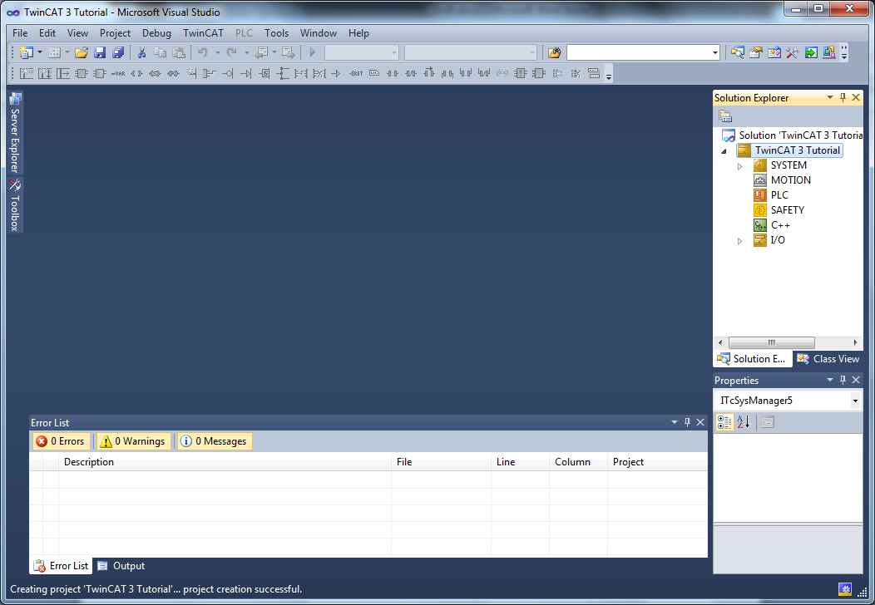Click the green arrow Start Page icon

pos(811,53)
